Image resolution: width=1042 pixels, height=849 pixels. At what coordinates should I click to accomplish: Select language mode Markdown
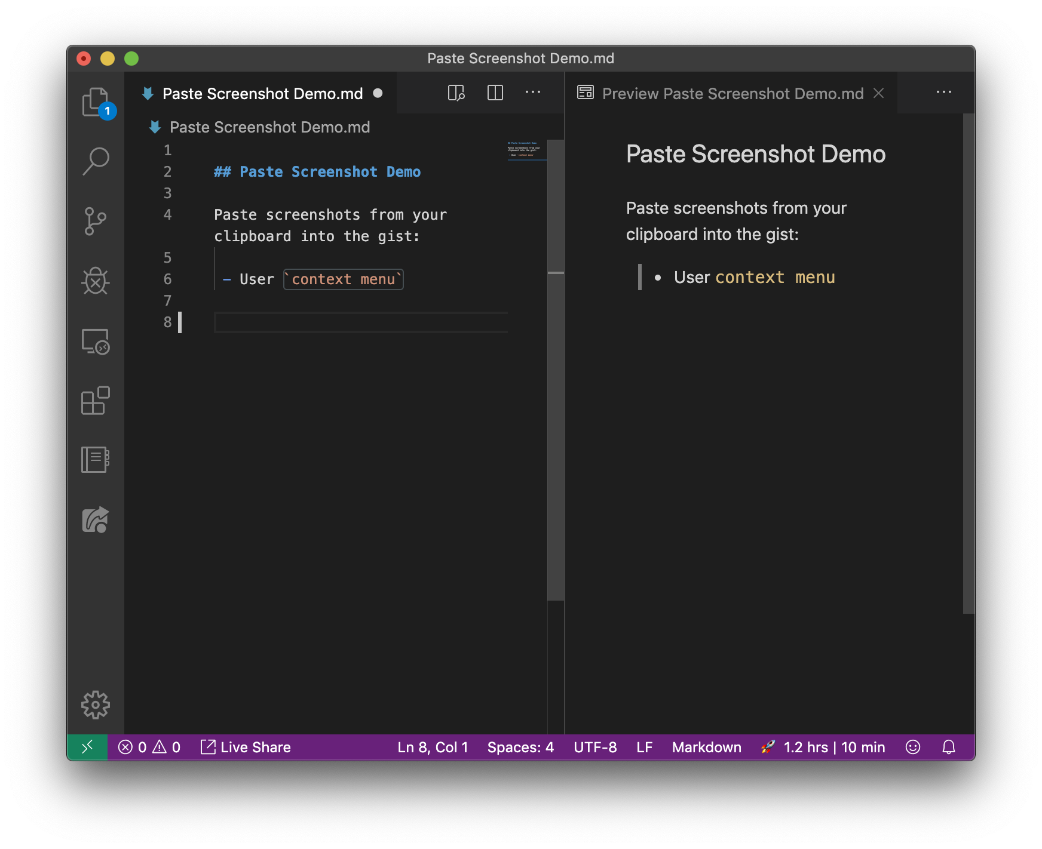tap(706, 748)
